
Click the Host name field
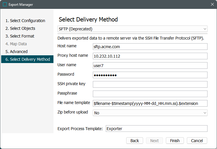pos(150,46)
